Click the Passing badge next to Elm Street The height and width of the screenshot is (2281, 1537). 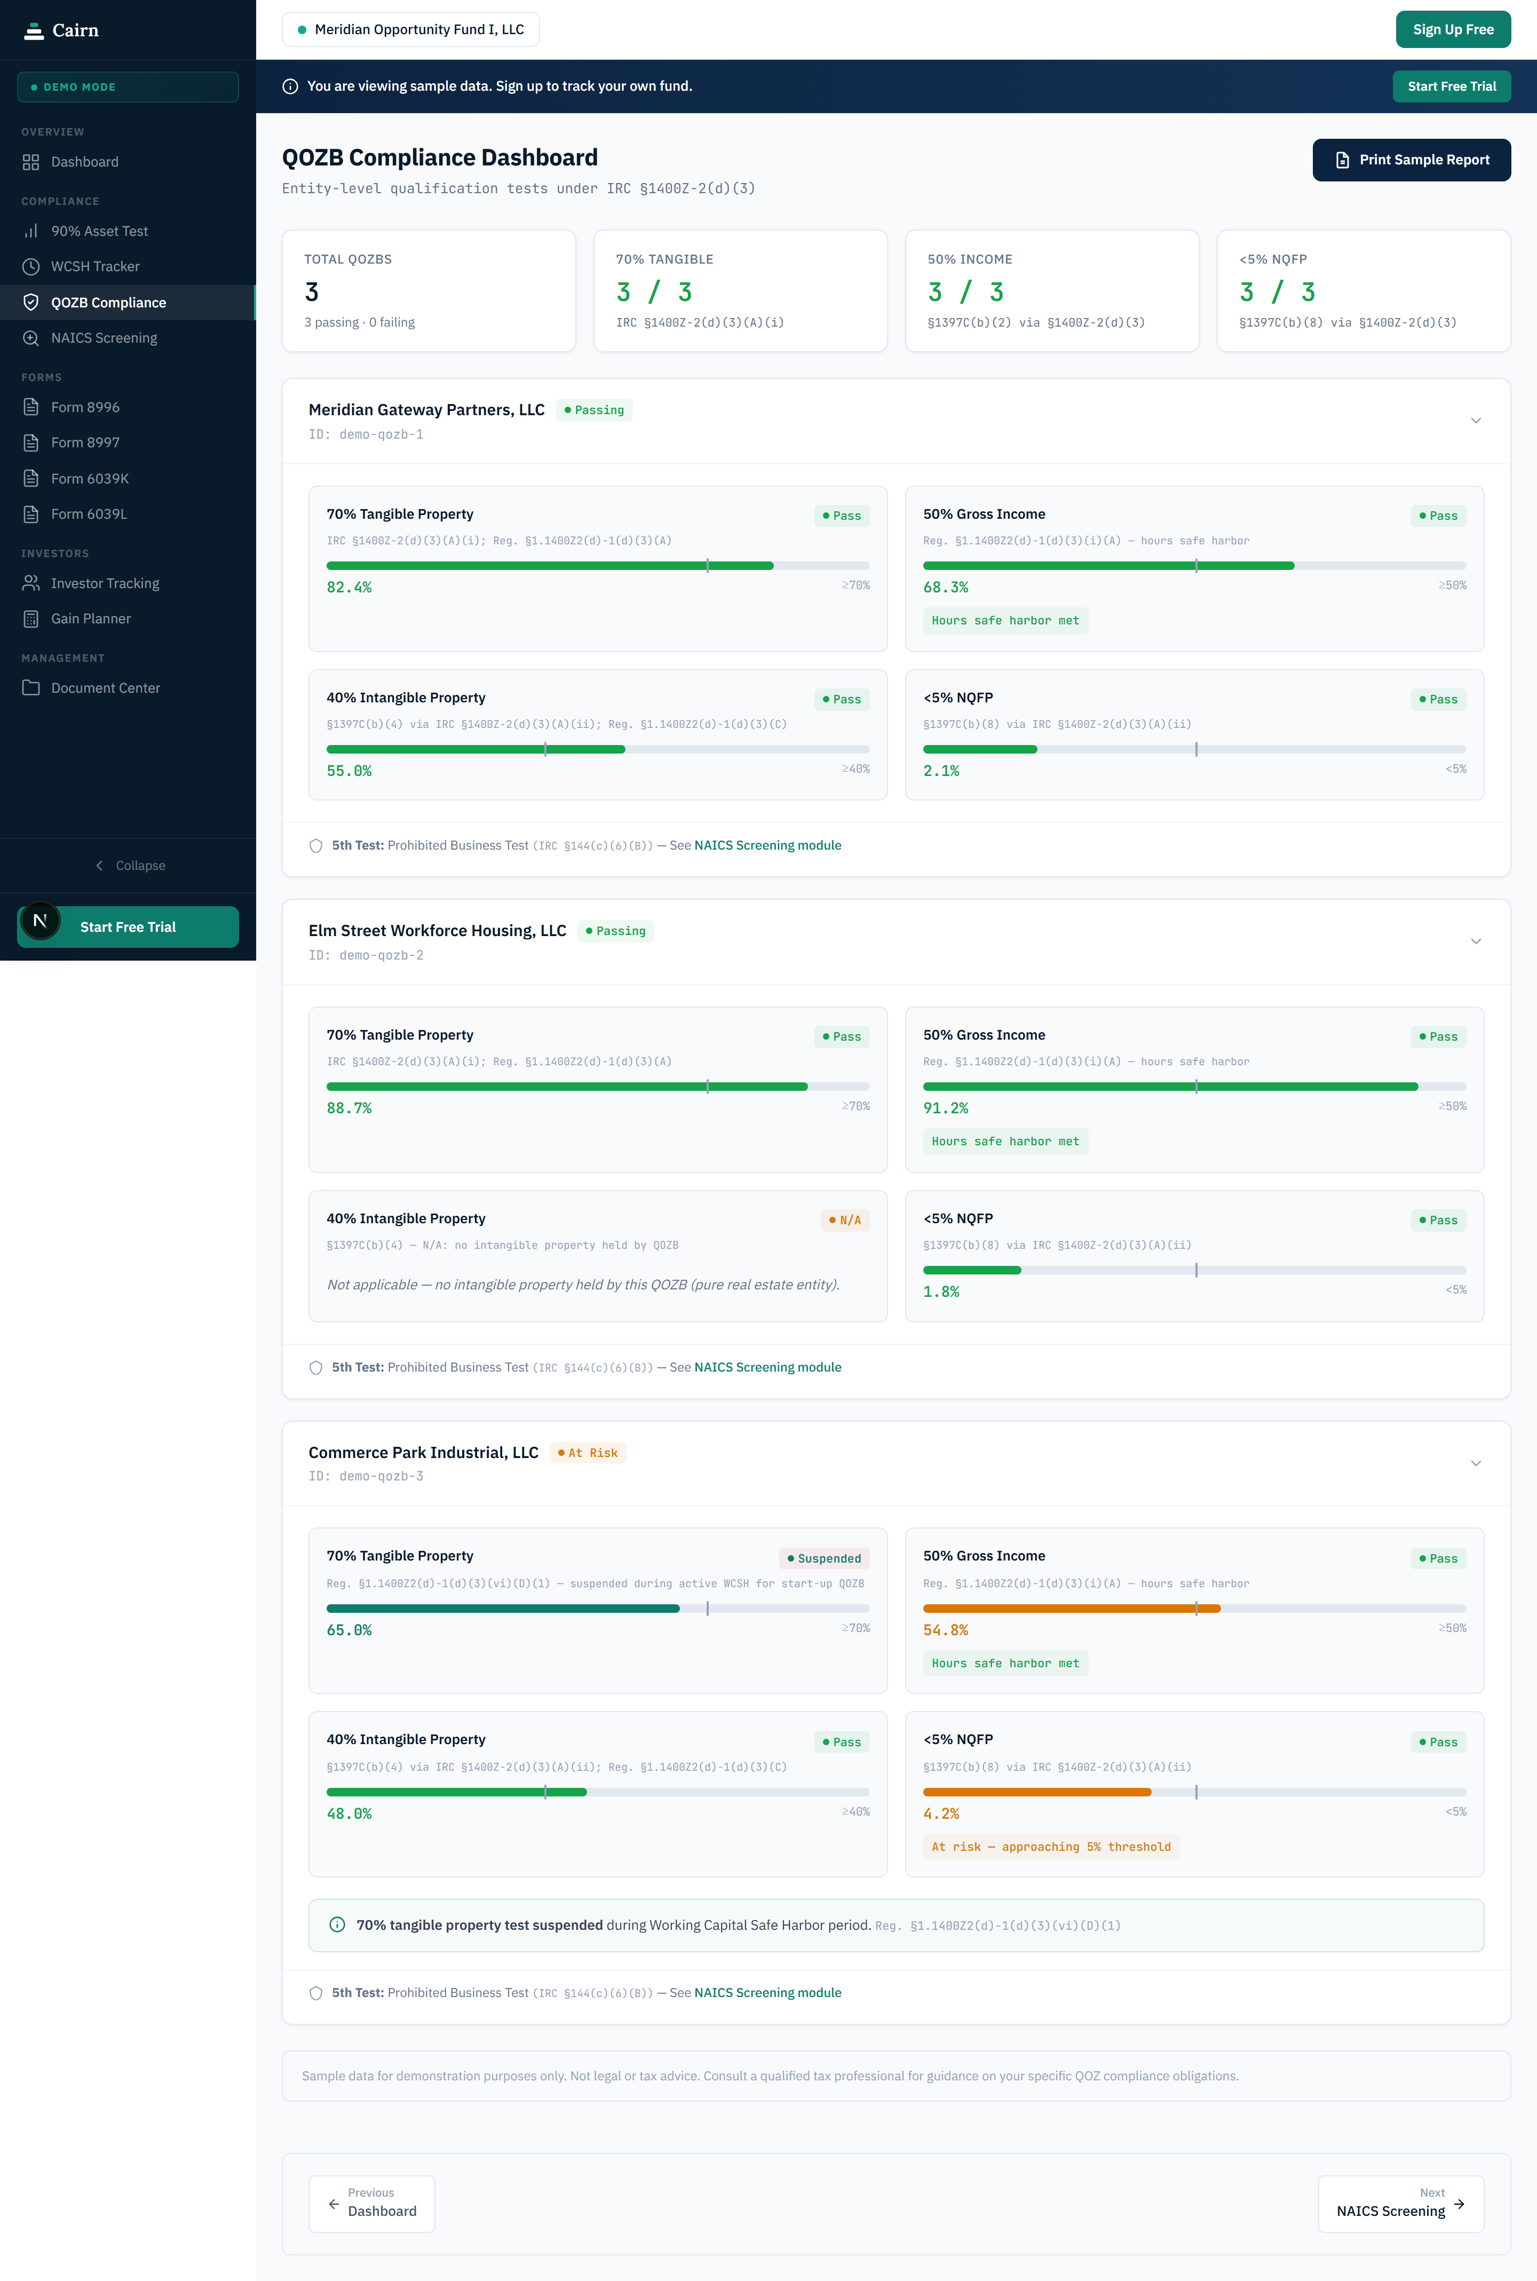[615, 931]
